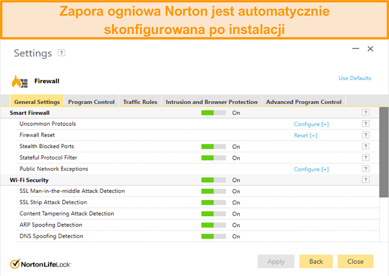Click the Firewall flame and brick icon

pos(20,81)
